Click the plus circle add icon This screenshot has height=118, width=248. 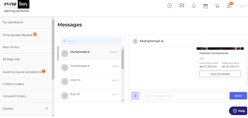[169, 6]
